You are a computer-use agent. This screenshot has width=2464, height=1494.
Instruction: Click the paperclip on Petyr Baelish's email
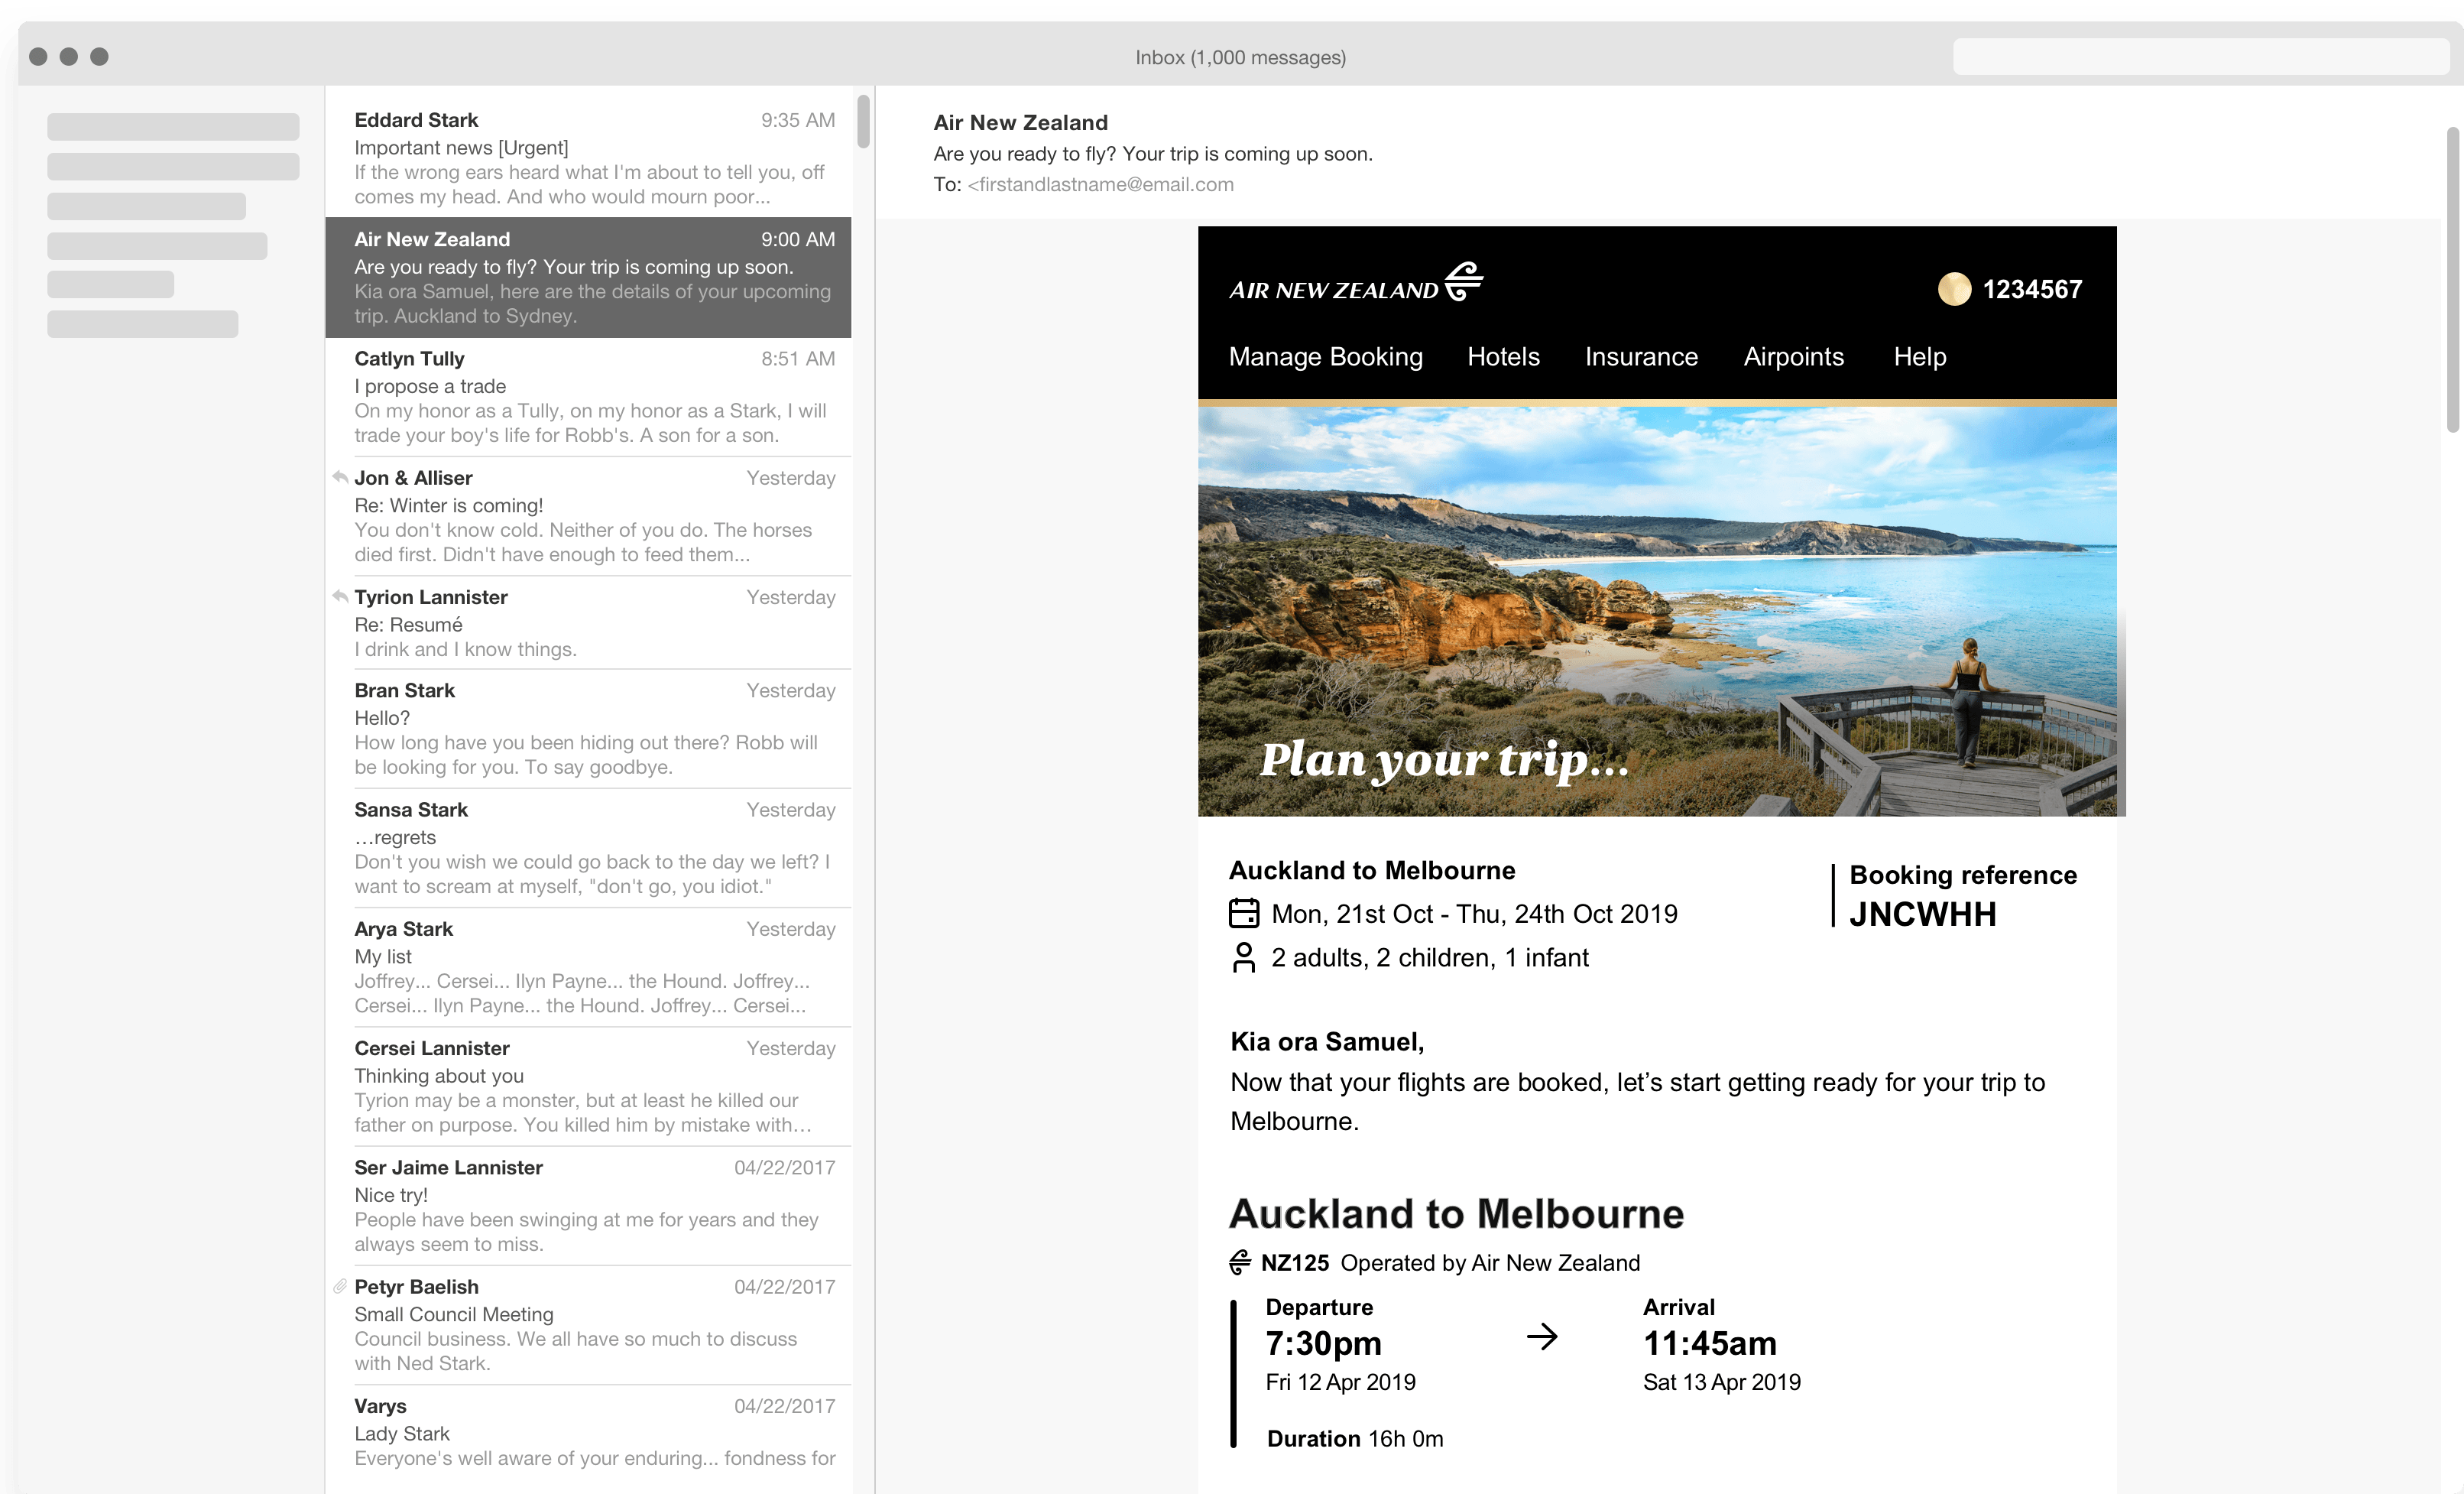(341, 1286)
